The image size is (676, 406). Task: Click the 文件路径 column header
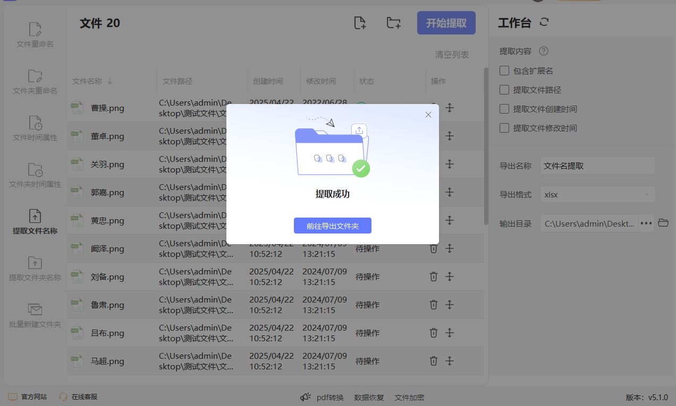(x=178, y=81)
